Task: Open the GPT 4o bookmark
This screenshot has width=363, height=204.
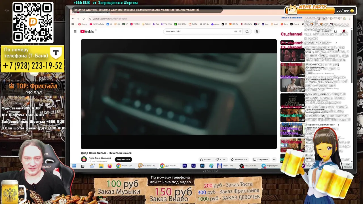Action: 204,24
